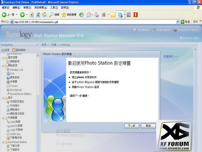Go to IE Home page icon
Viewport: 202px width, 152px height.
(x=44, y=15)
